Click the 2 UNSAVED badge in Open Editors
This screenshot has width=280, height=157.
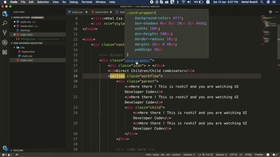tap(37, 17)
